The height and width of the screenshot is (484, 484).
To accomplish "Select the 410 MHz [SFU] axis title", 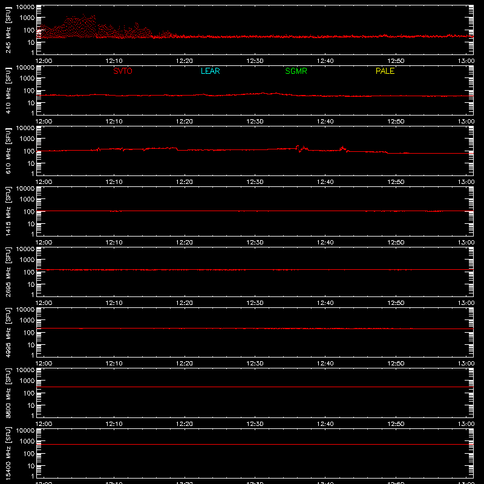I will 8,90.
